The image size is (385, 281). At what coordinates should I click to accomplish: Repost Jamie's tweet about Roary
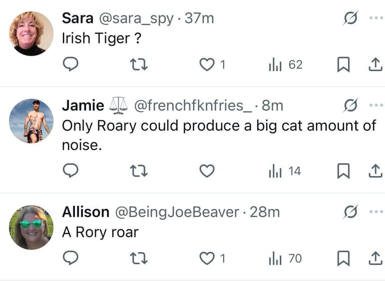(139, 171)
